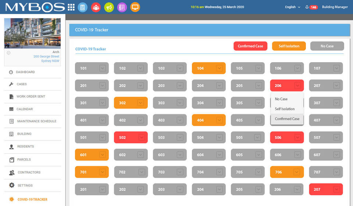This screenshot has height=206, width=353.
Task: Click the building photo thumbnail
Action: click(32, 34)
